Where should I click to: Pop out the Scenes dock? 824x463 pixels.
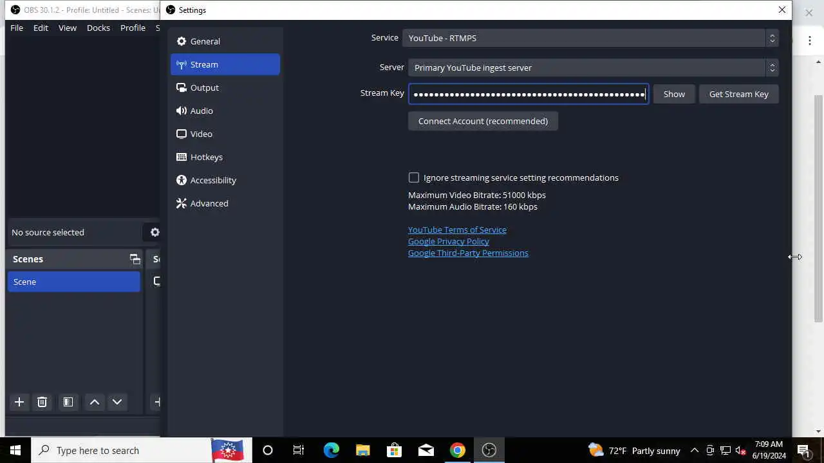click(x=135, y=259)
